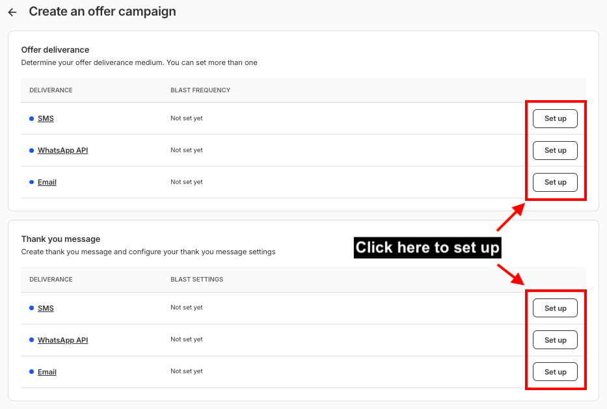
Task: Click blue dot beside offer deliverance Email
Action: tap(31, 182)
